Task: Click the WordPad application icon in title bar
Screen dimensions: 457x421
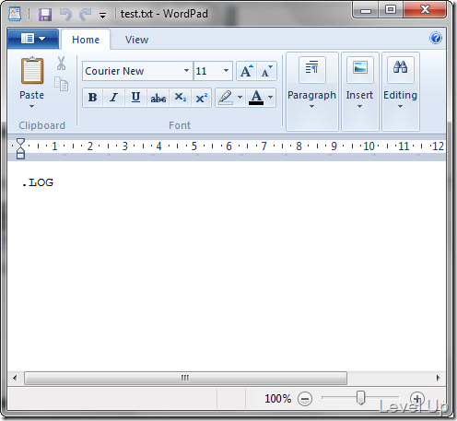Action: point(15,14)
